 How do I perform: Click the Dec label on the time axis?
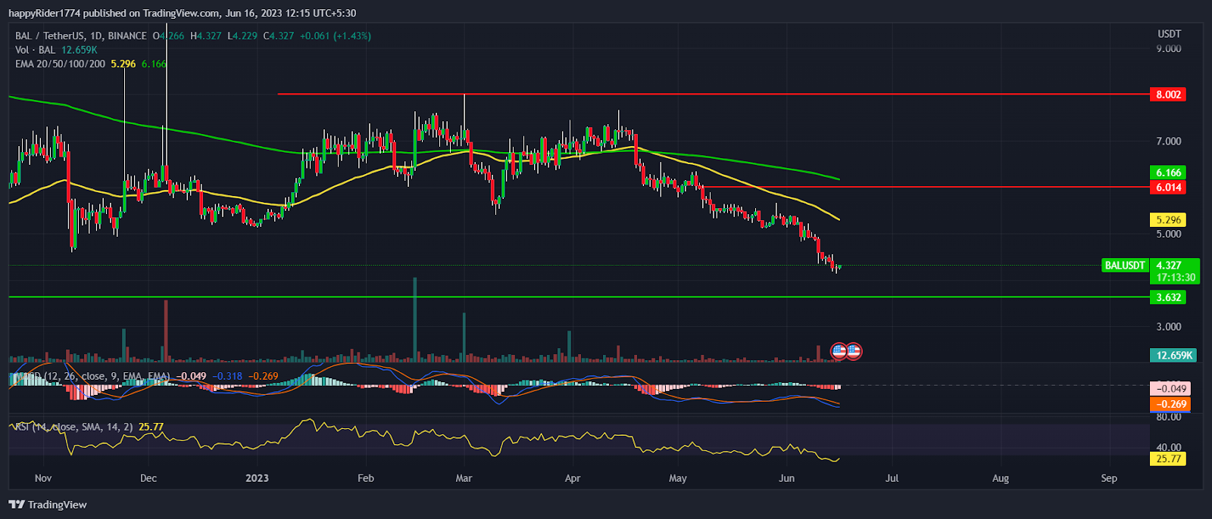click(148, 478)
